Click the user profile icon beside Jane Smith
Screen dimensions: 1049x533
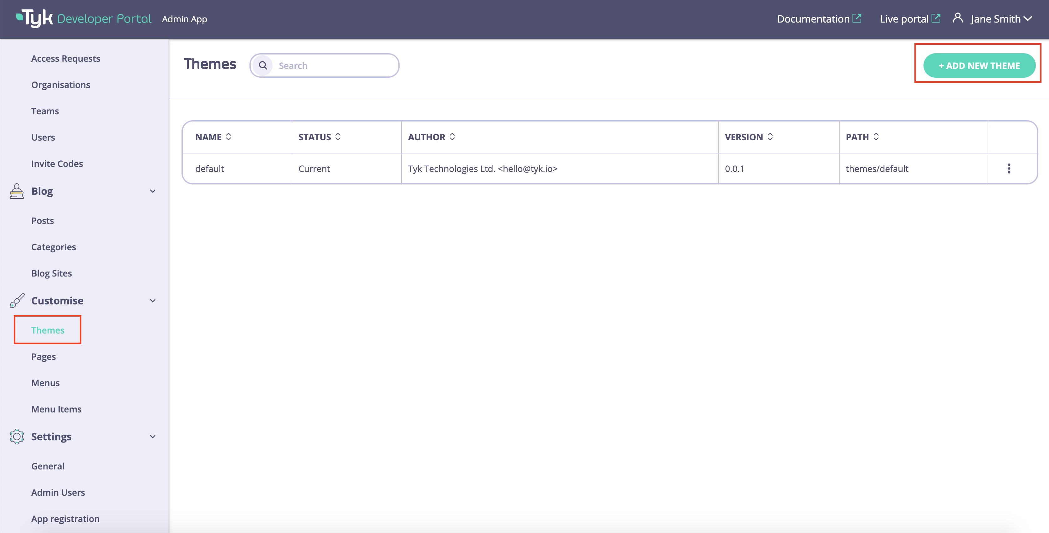(x=958, y=18)
